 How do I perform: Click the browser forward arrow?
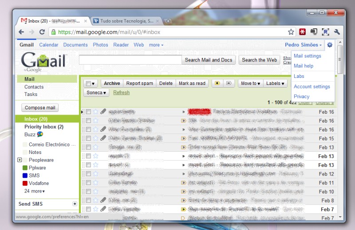click(32, 32)
